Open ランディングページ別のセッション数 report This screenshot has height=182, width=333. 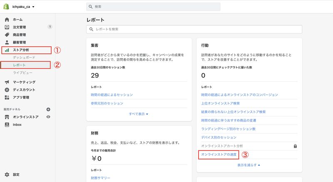point(228,129)
